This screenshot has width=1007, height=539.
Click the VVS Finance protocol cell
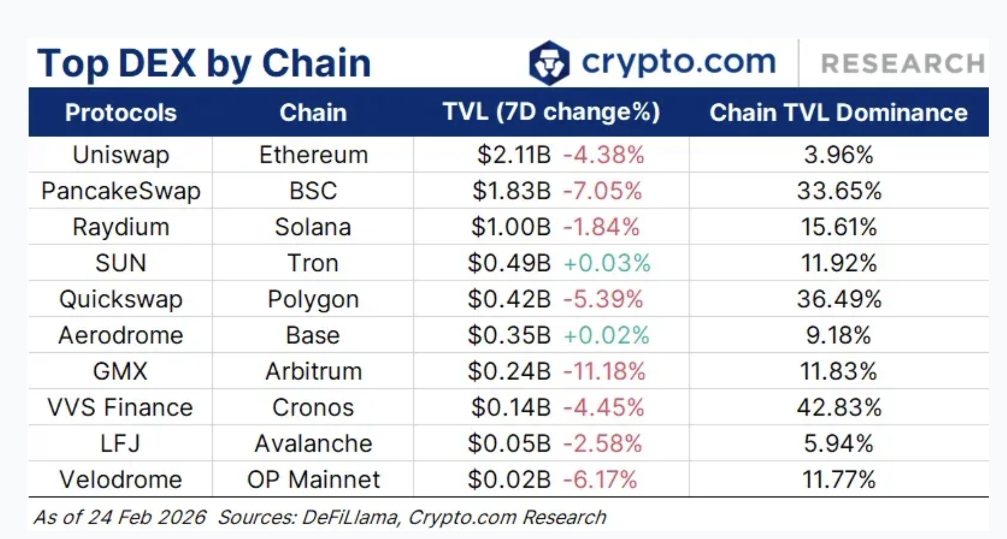120,407
